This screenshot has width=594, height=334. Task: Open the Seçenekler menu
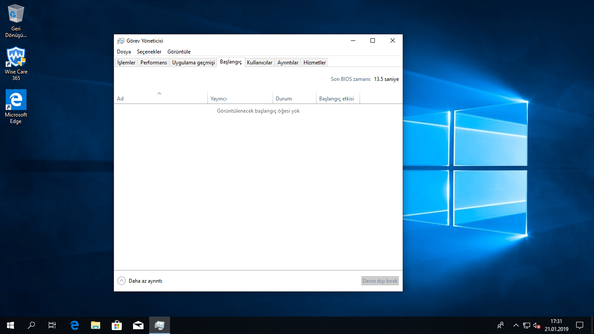pyautogui.click(x=149, y=52)
